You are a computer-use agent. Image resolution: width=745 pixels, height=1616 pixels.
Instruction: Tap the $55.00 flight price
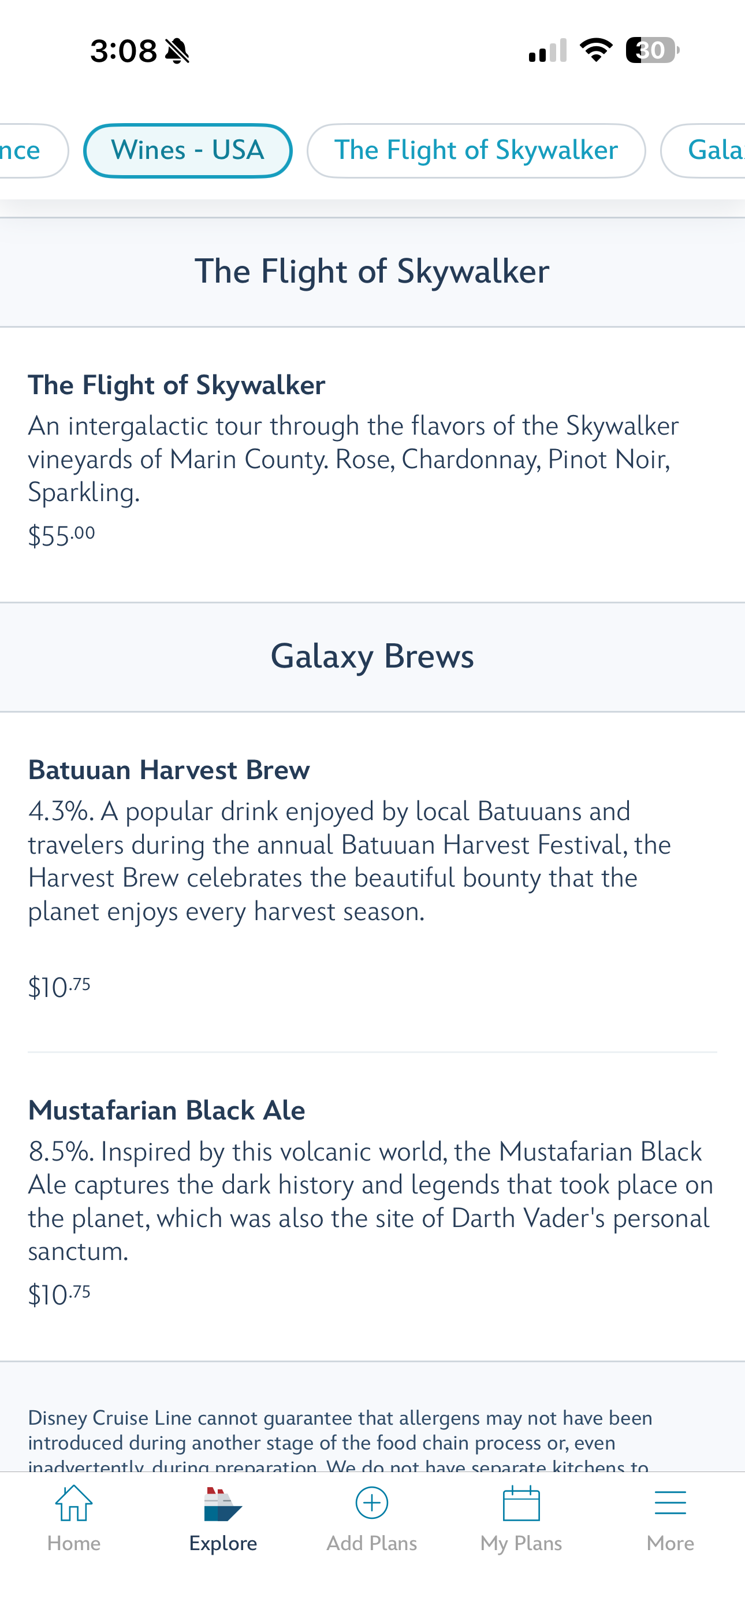[x=61, y=536]
